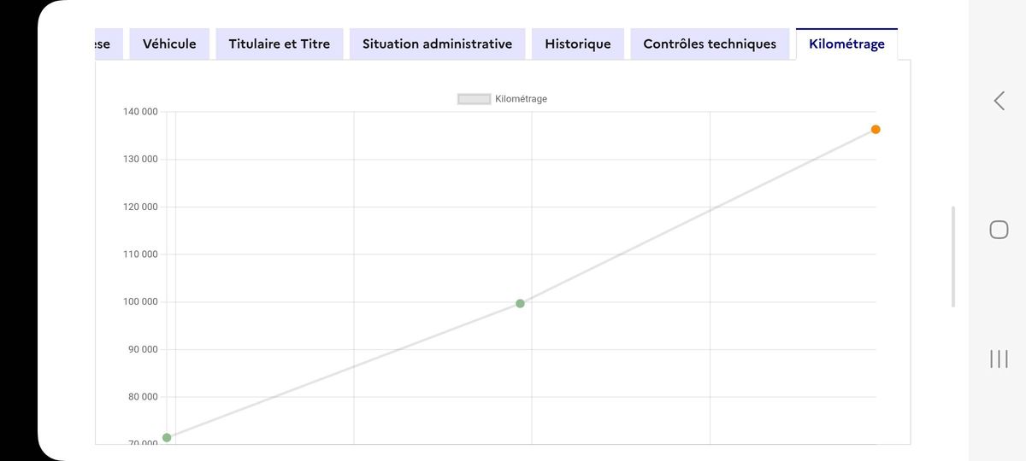Tap the Android back arrow icon

click(x=999, y=101)
